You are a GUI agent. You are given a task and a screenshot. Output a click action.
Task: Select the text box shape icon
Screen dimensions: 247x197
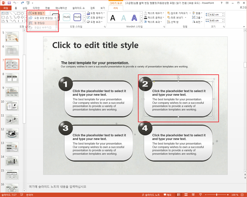click(x=3, y=13)
